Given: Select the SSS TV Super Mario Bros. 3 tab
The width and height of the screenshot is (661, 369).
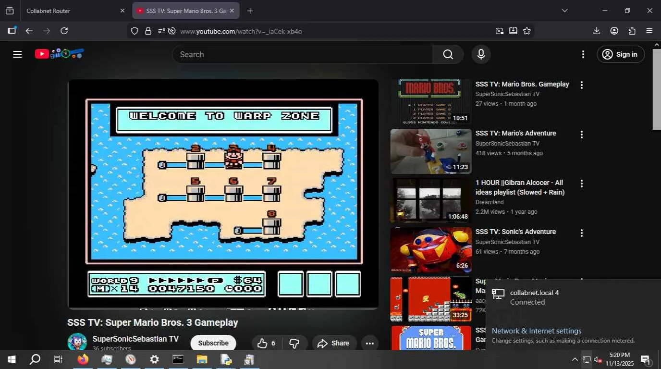Looking at the screenshot, I should point(186,11).
